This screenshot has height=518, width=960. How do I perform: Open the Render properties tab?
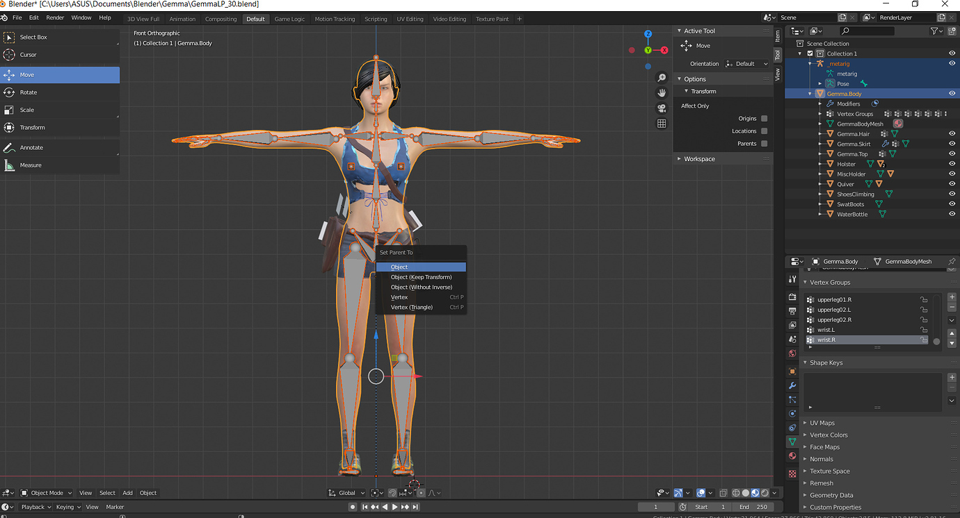point(792,296)
